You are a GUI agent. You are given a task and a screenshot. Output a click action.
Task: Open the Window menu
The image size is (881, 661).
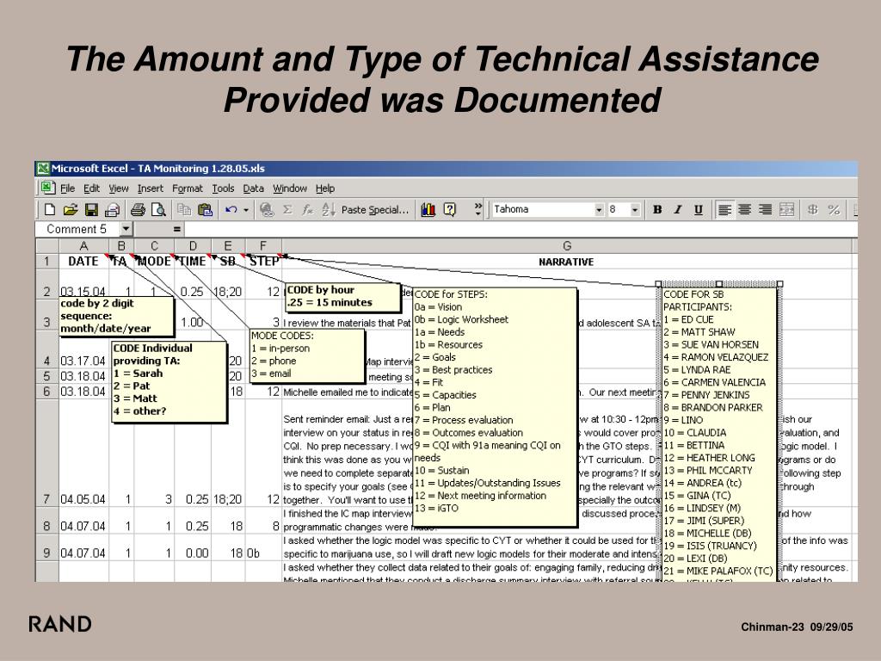pyautogui.click(x=290, y=188)
